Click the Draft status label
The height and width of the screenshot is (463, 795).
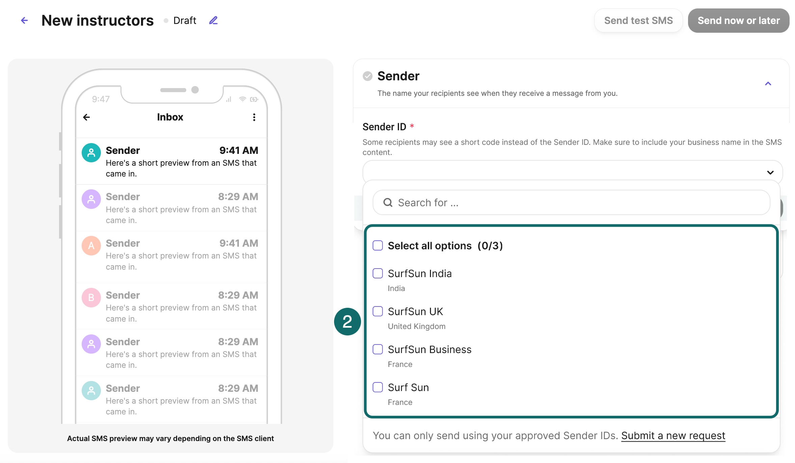coord(185,20)
